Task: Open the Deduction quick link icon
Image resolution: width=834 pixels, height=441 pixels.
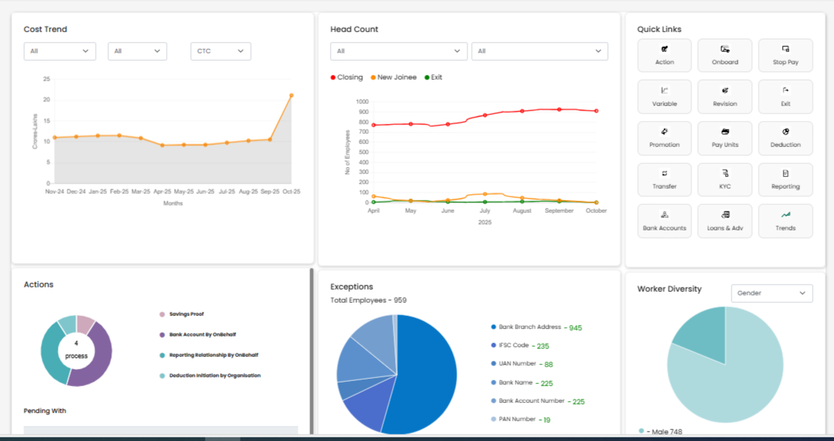Action: coord(785,138)
